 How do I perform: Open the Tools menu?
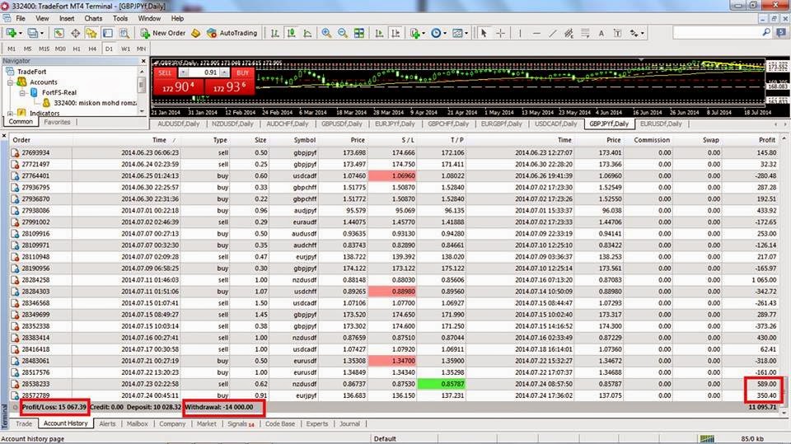(120, 18)
